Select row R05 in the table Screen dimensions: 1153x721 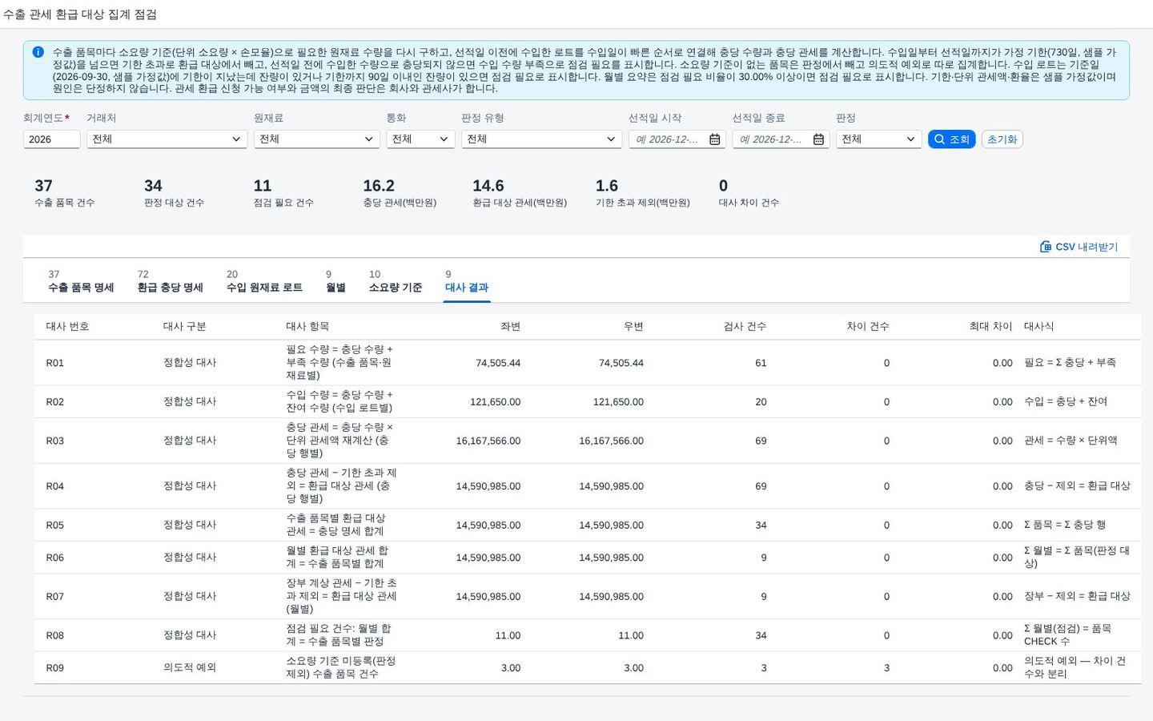click(588, 526)
